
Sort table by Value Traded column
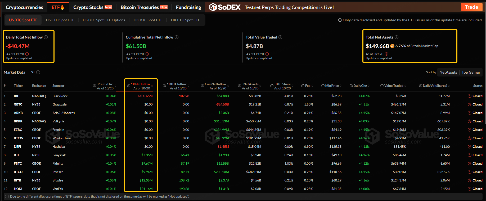(394, 86)
